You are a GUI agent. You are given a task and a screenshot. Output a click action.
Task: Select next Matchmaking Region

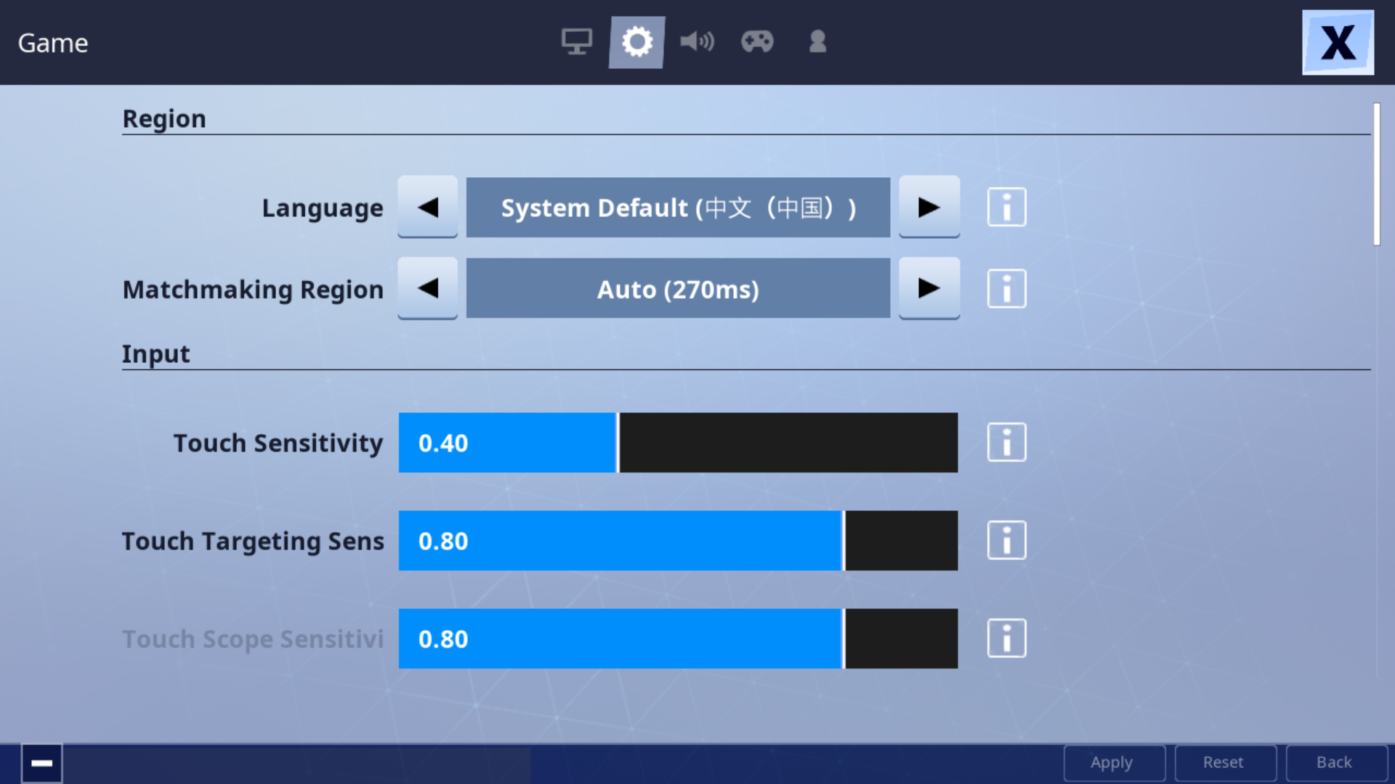click(x=929, y=288)
